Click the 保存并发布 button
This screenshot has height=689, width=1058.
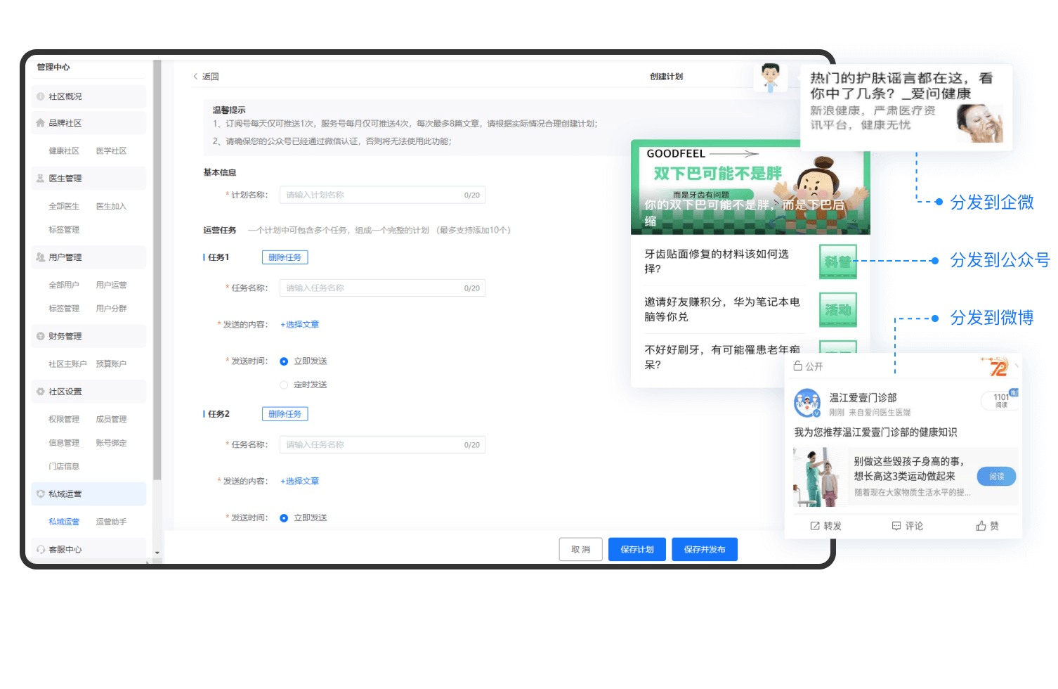(704, 550)
